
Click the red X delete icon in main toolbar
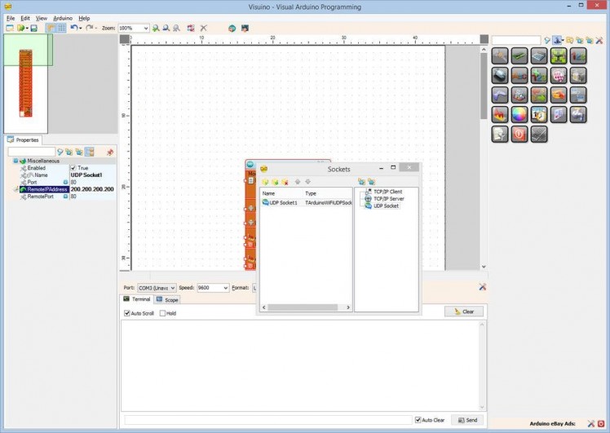tap(204, 28)
